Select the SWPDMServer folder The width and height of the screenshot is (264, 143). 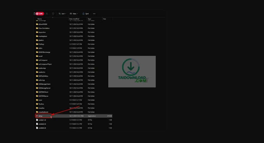[x=44, y=96]
